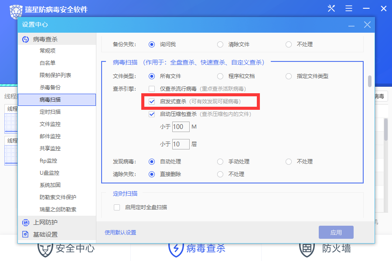Viewport: 392px width, 261px height.
Task: Click the archive layers field showing 10
Action: coord(181,144)
